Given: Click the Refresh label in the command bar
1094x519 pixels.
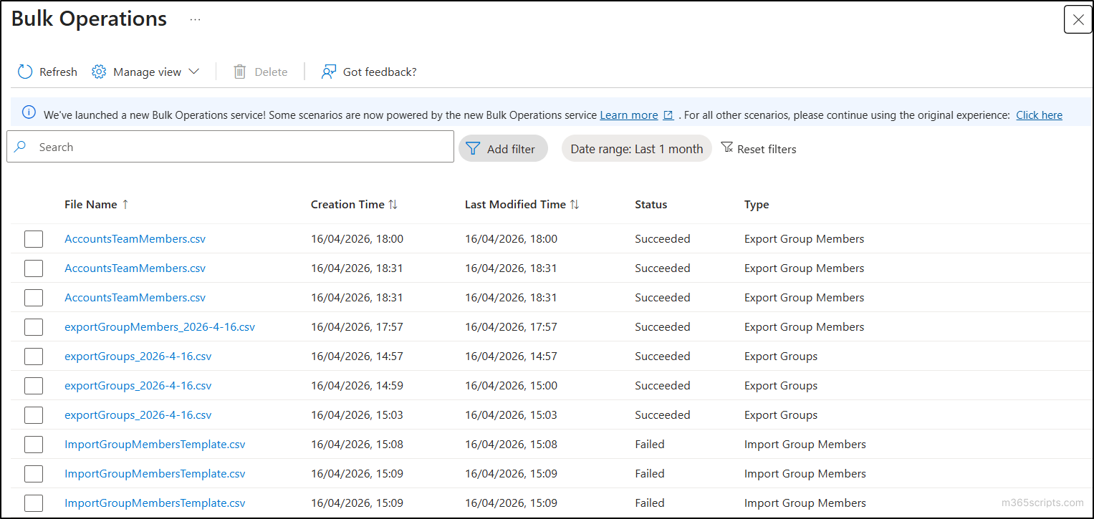Looking at the screenshot, I should point(58,72).
